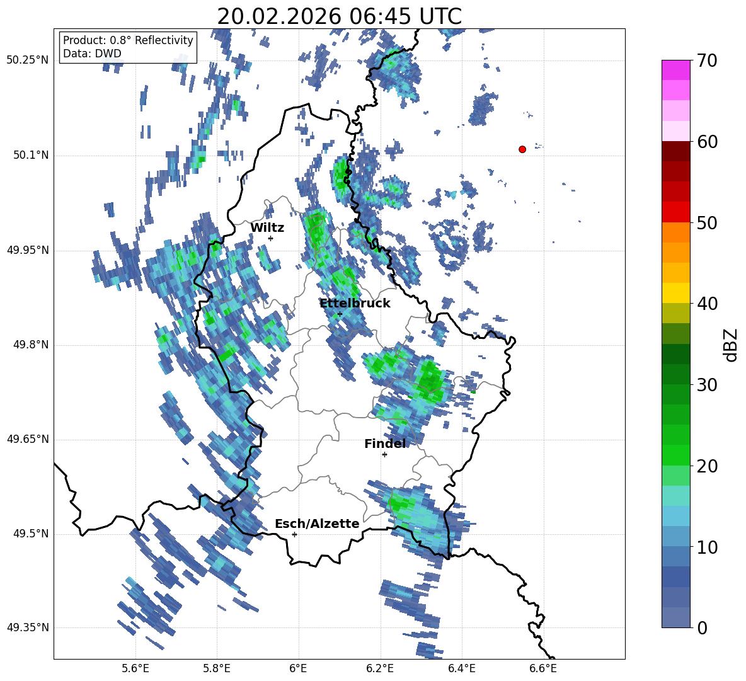Click the 49.5°N latitude label
This screenshot has width=746, height=681.
click(31, 534)
